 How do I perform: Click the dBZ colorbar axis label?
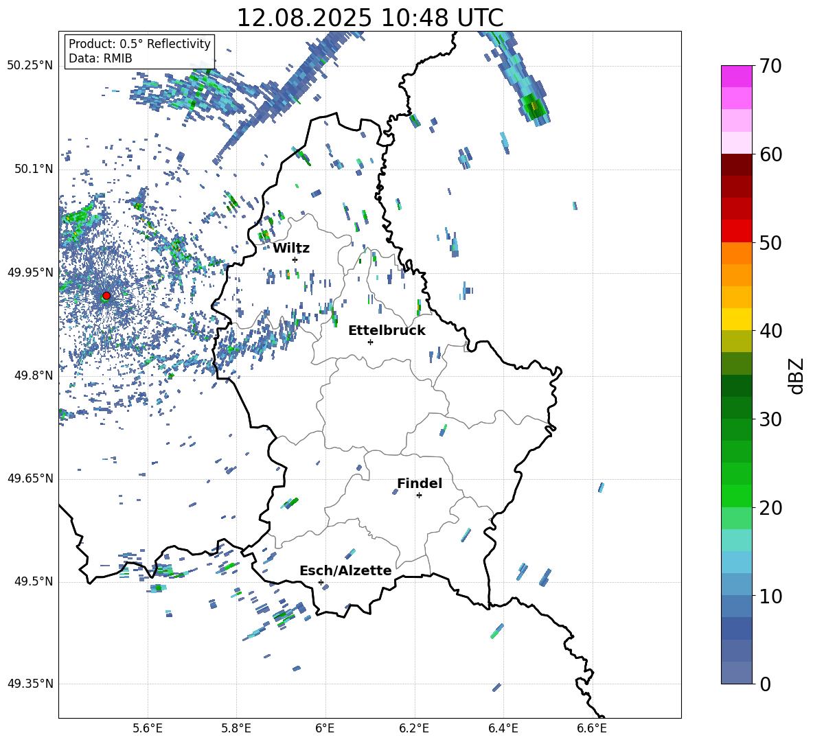797,375
